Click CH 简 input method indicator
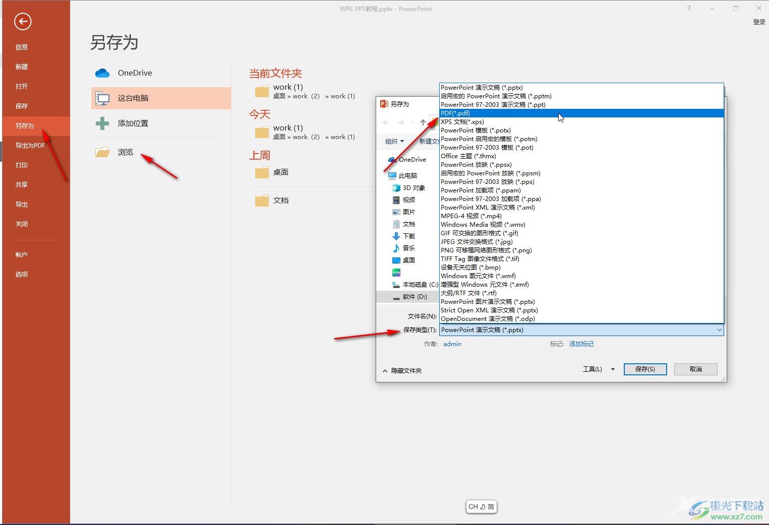Image resolution: width=769 pixels, height=525 pixels. (482, 507)
